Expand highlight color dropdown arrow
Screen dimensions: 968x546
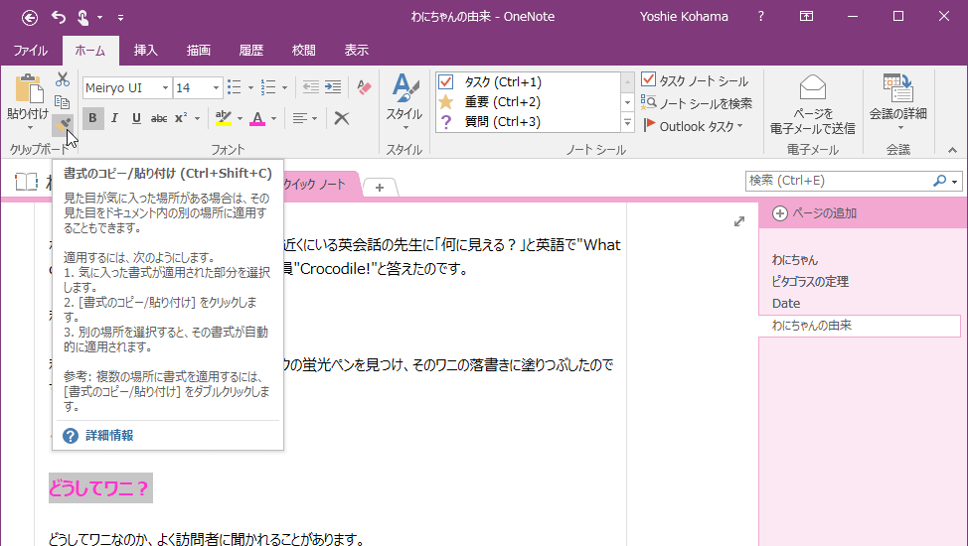tap(240, 118)
